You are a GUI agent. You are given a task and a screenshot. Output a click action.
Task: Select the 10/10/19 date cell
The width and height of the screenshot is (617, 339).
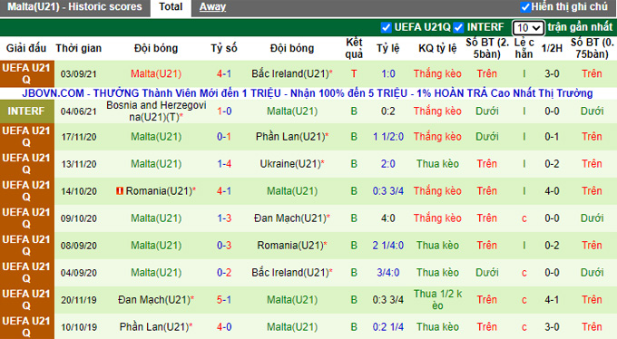click(79, 327)
